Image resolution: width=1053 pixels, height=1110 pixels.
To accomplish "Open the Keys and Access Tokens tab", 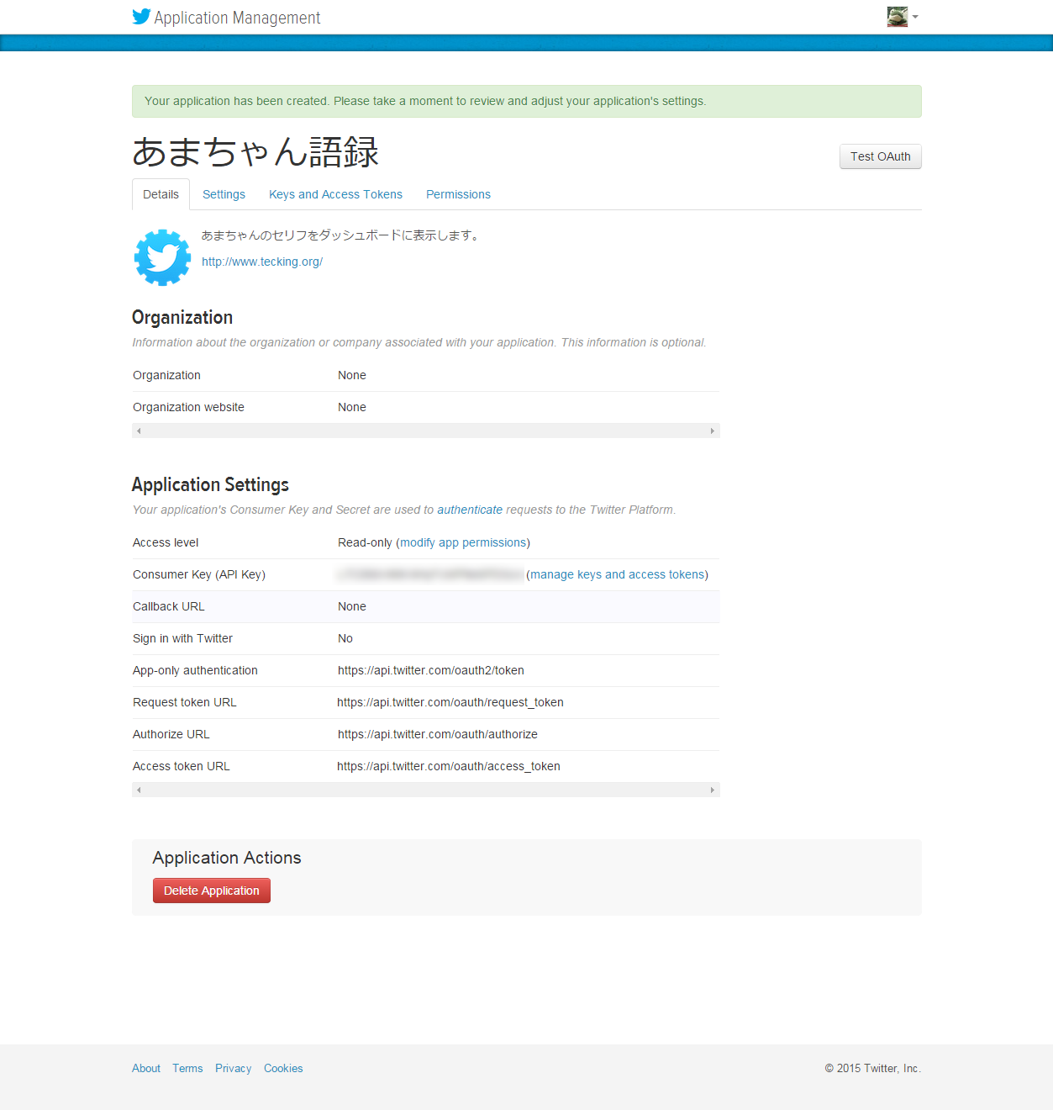I will (x=335, y=194).
